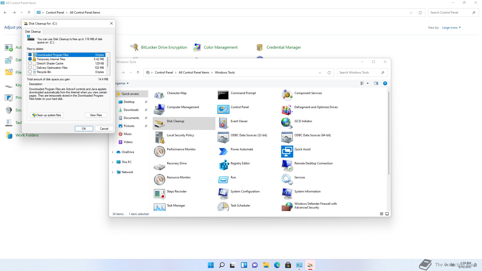Open the Services gear icon
This screenshot has width=482, height=271.
click(287, 179)
